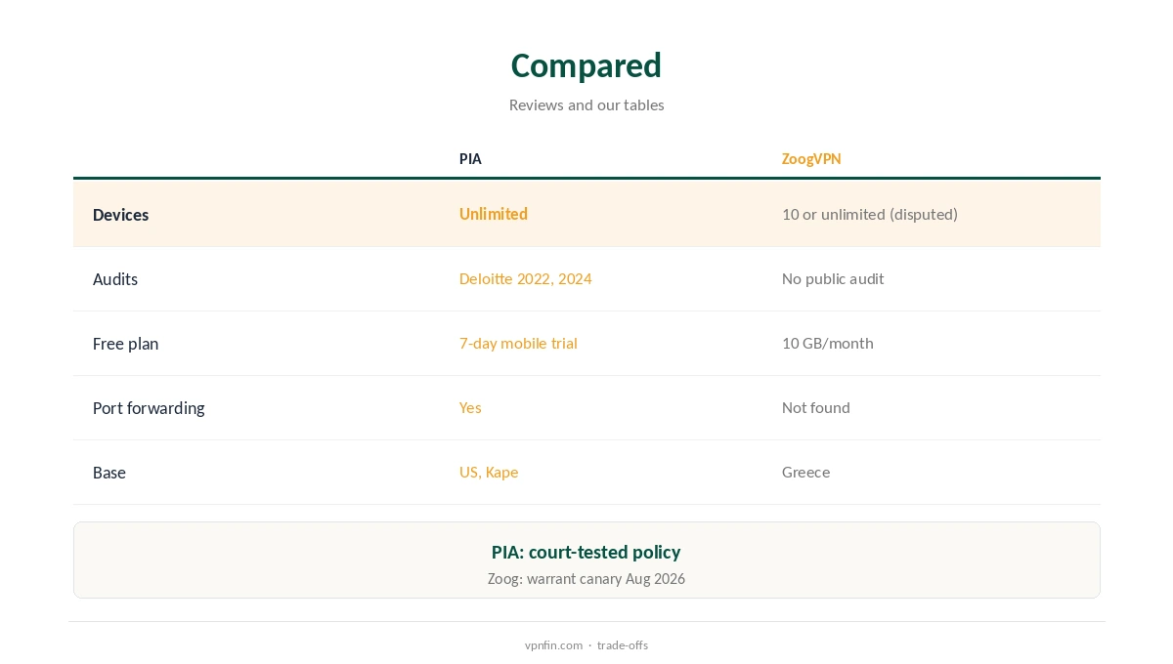Click the "Deloitte 2022, 2024" cell
Image resolution: width=1173 pixels, height=664 pixels.
tap(526, 278)
